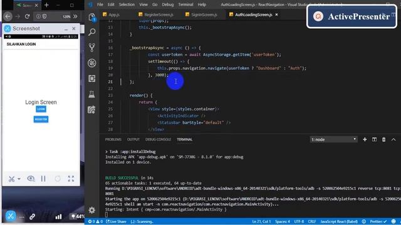
Task: Switch to the OUTPUT panel tab
Action: [133, 139]
